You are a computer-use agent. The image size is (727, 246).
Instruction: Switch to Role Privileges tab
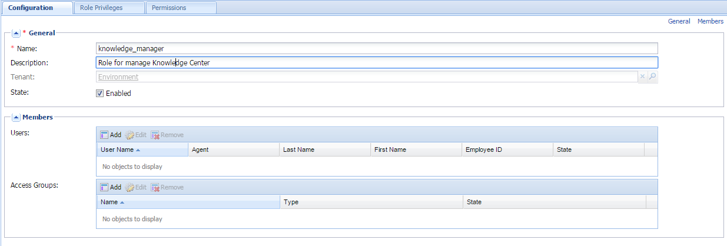[x=108, y=8]
